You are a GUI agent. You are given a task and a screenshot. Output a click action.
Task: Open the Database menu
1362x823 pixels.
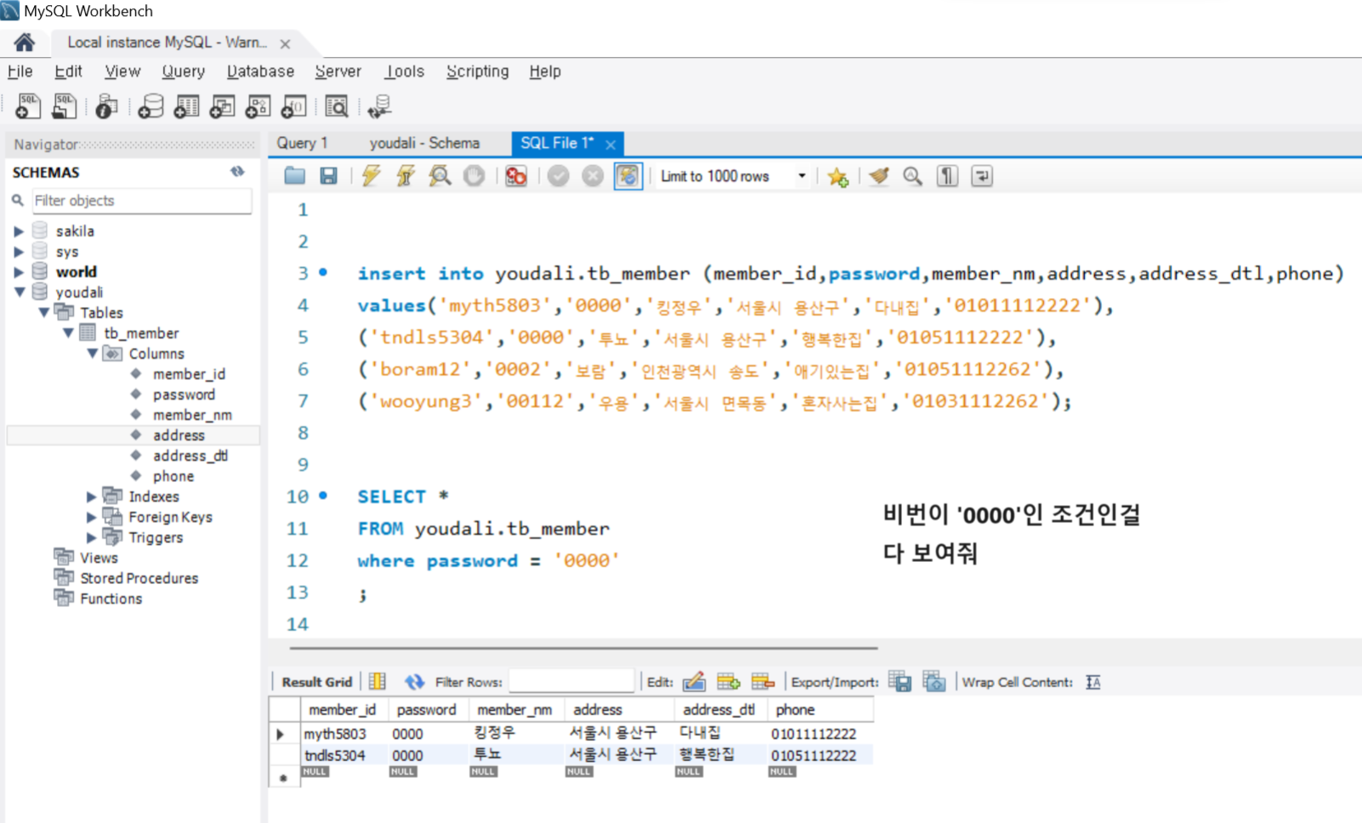click(260, 71)
